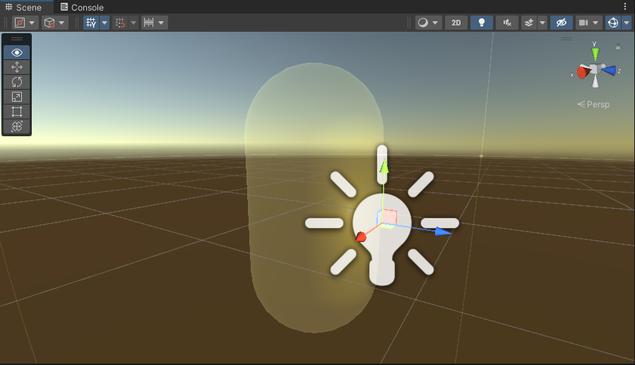Screen dimensions: 635x365
Task: Open the effects dropdown arrow
Action: (542, 23)
